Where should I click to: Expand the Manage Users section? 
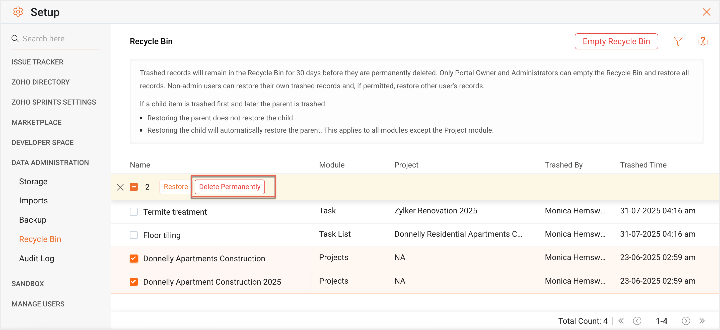[x=38, y=304]
